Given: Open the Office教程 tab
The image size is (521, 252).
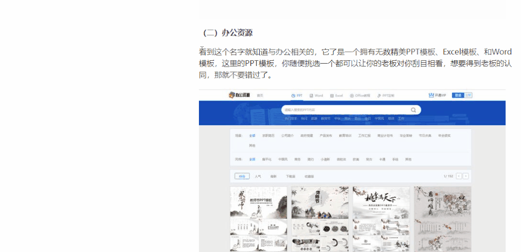Looking at the screenshot, I should point(360,95).
